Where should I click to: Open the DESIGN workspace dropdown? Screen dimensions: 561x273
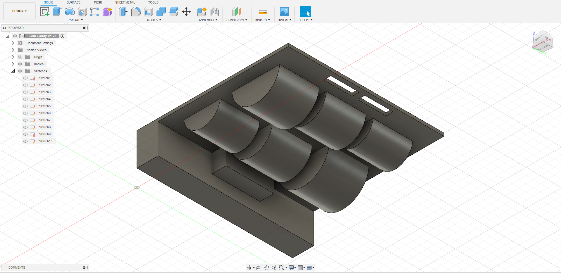pyautogui.click(x=19, y=11)
